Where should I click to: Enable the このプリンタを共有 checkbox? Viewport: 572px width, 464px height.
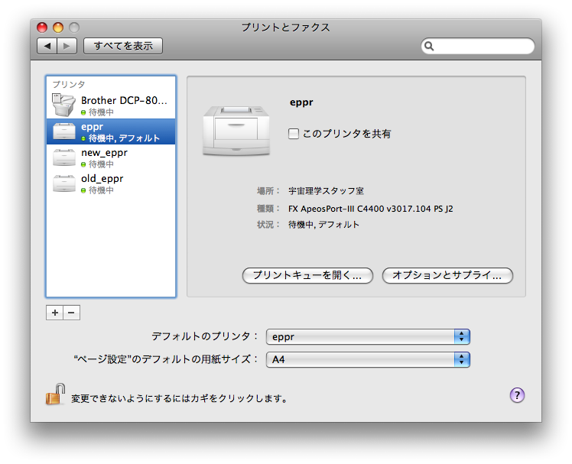click(x=294, y=134)
